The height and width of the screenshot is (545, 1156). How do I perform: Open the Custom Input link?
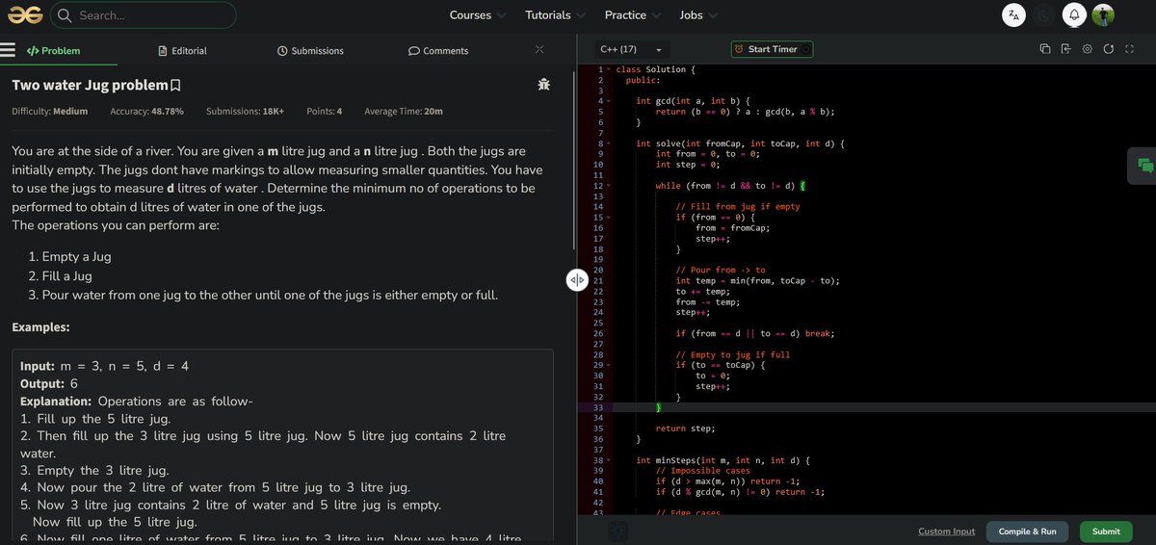[946, 532]
